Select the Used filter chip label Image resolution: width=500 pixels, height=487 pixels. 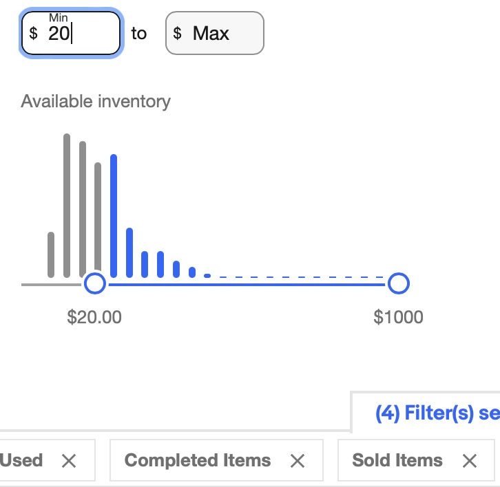pos(21,460)
